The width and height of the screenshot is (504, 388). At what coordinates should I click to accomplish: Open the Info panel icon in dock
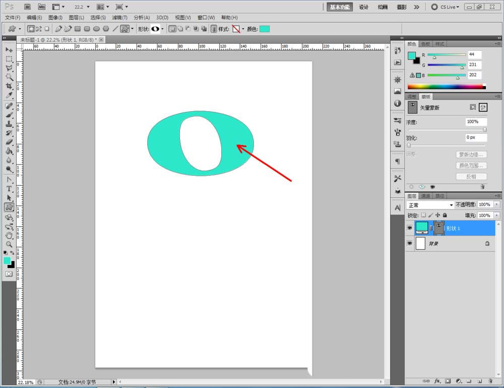click(x=398, y=103)
